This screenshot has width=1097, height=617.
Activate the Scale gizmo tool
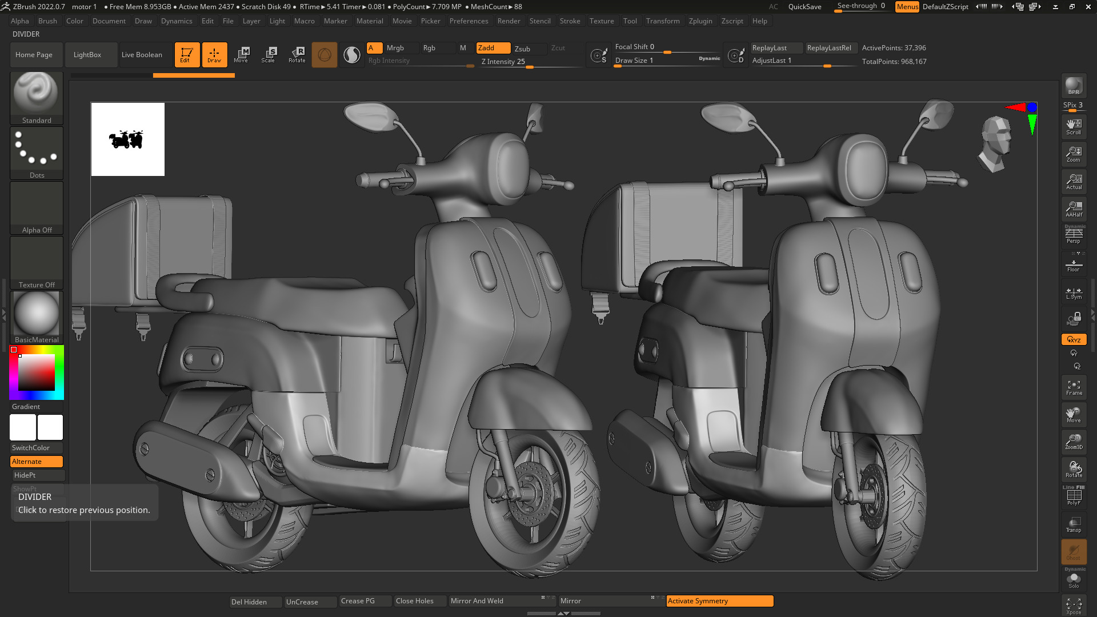[x=269, y=55]
